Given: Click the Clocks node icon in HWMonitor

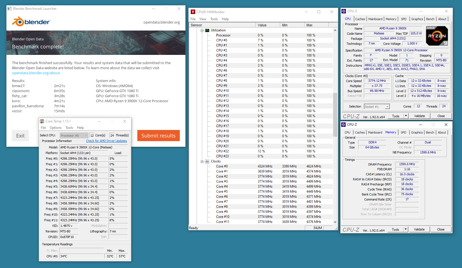Looking at the screenshot, I should point(207,161).
